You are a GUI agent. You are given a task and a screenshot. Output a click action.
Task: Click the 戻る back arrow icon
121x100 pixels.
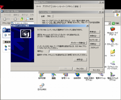pyautogui.click(x=5, y=19)
